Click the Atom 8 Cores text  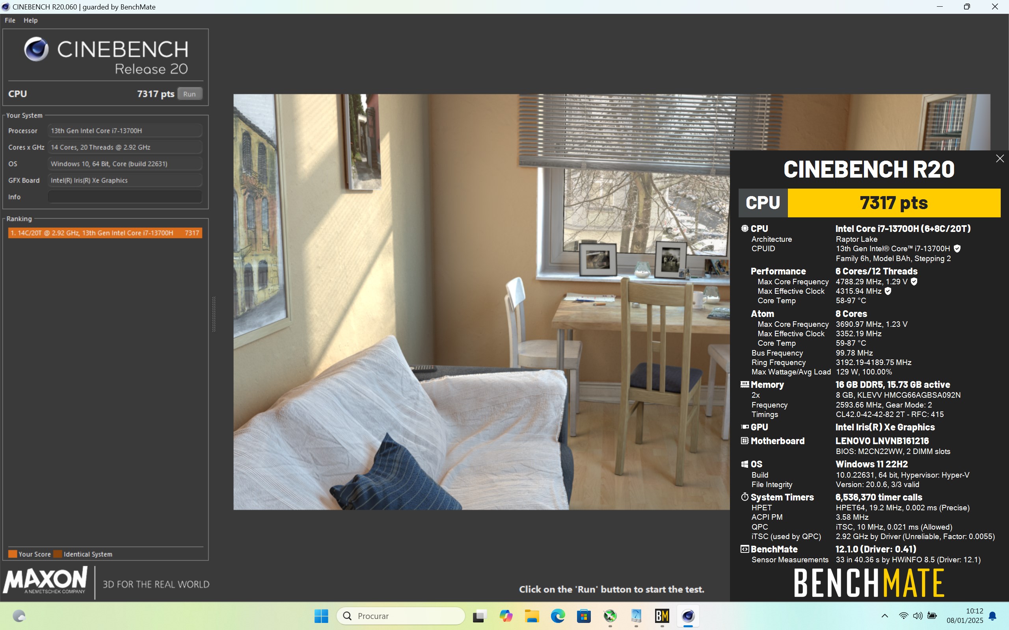click(851, 314)
